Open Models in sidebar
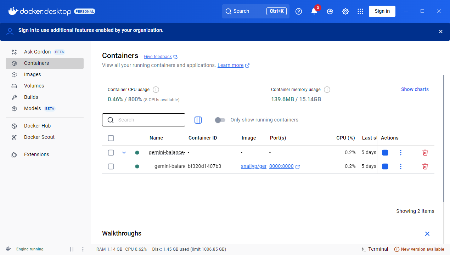Screen dimensions: 450x255 (x=45, y=109)
